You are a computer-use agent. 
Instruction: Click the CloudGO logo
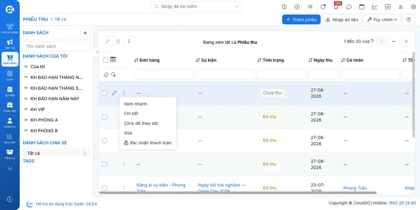pos(10,9)
